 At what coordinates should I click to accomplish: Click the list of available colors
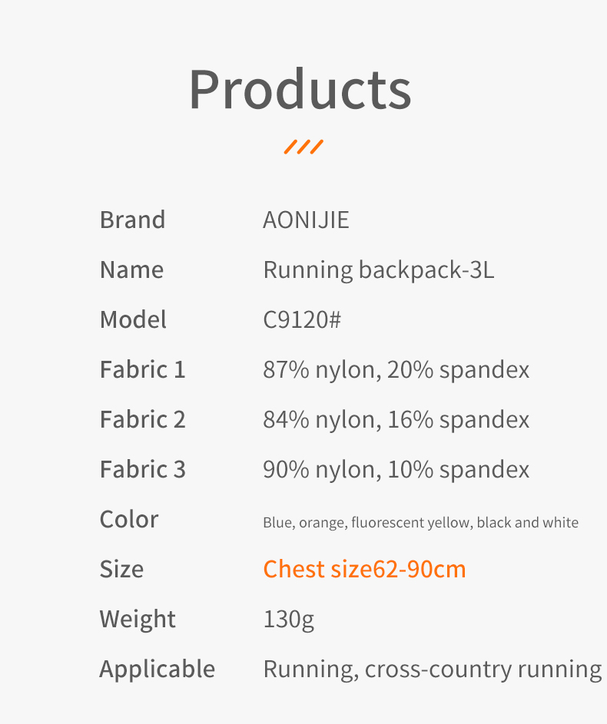tap(420, 523)
